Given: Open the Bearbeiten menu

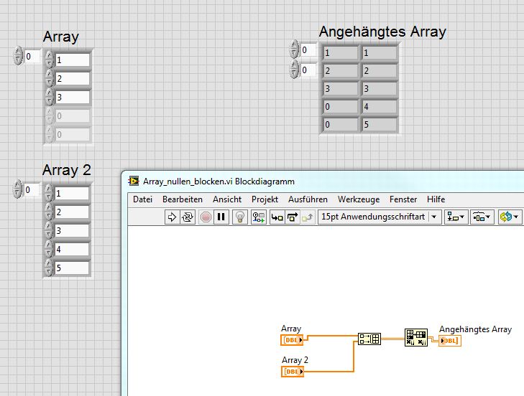Looking at the screenshot, I should click(183, 199).
